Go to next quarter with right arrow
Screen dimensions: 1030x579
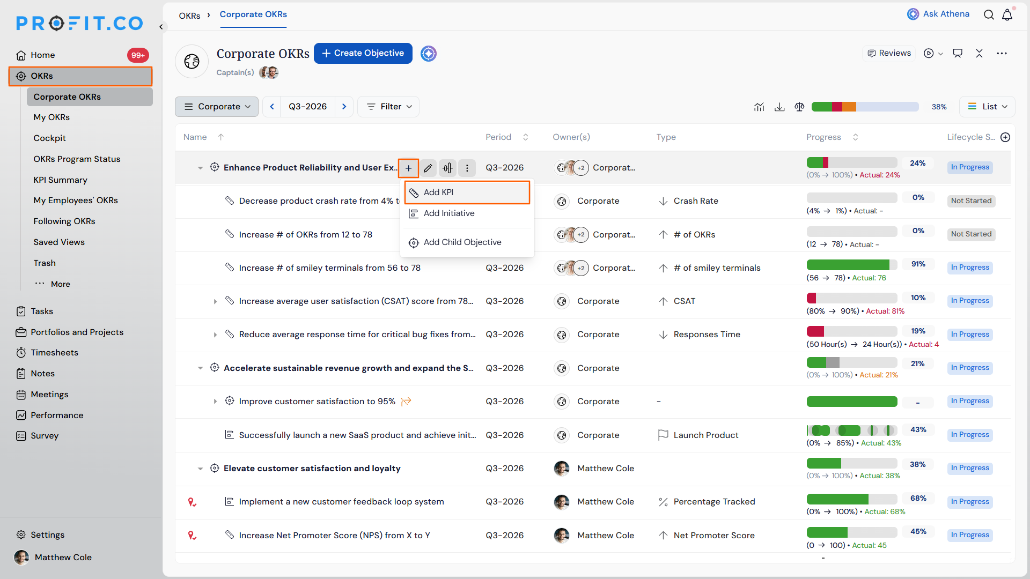pos(344,107)
